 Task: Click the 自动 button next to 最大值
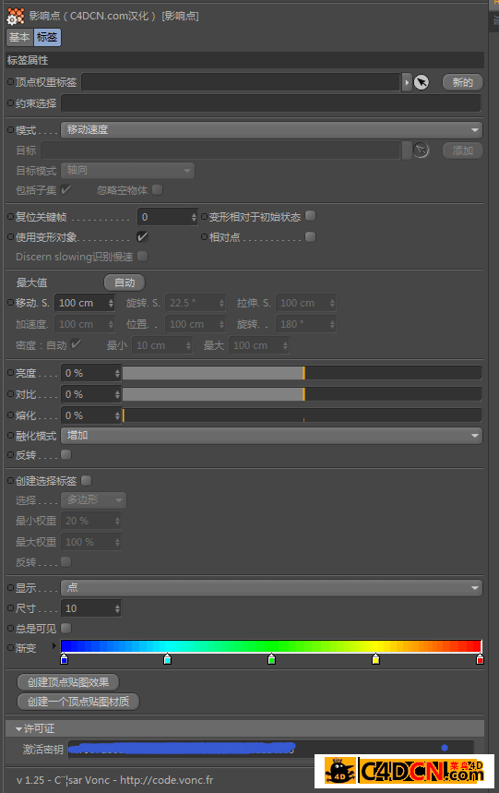click(125, 282)
